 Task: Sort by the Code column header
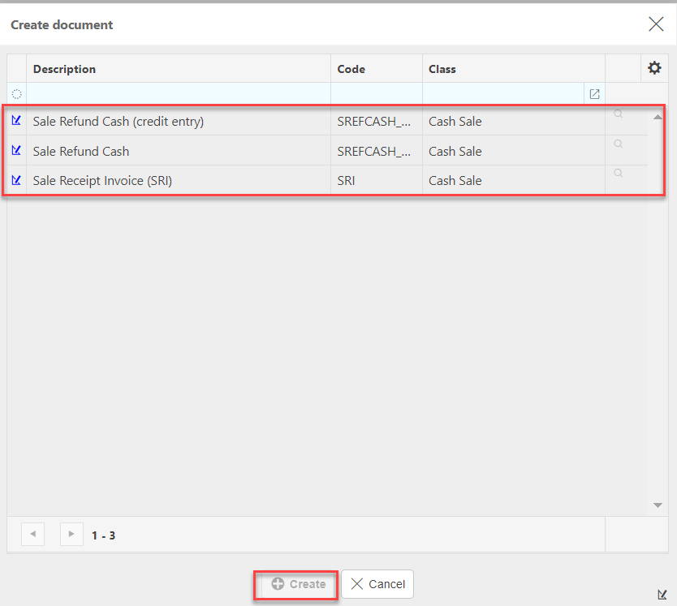[351, 69]
